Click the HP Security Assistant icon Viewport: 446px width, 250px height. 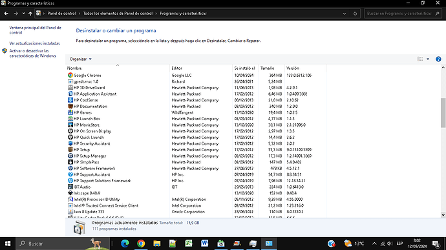(x=70, y=143)
